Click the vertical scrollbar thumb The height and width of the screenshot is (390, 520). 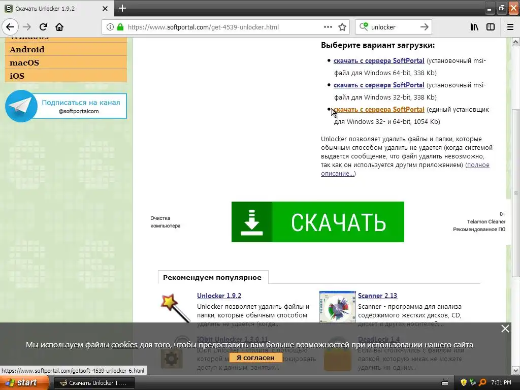click(516, 193)
